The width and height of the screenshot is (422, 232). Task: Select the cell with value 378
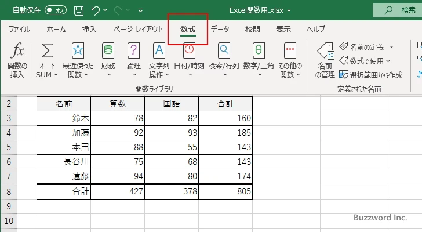(x=172, y=191)
